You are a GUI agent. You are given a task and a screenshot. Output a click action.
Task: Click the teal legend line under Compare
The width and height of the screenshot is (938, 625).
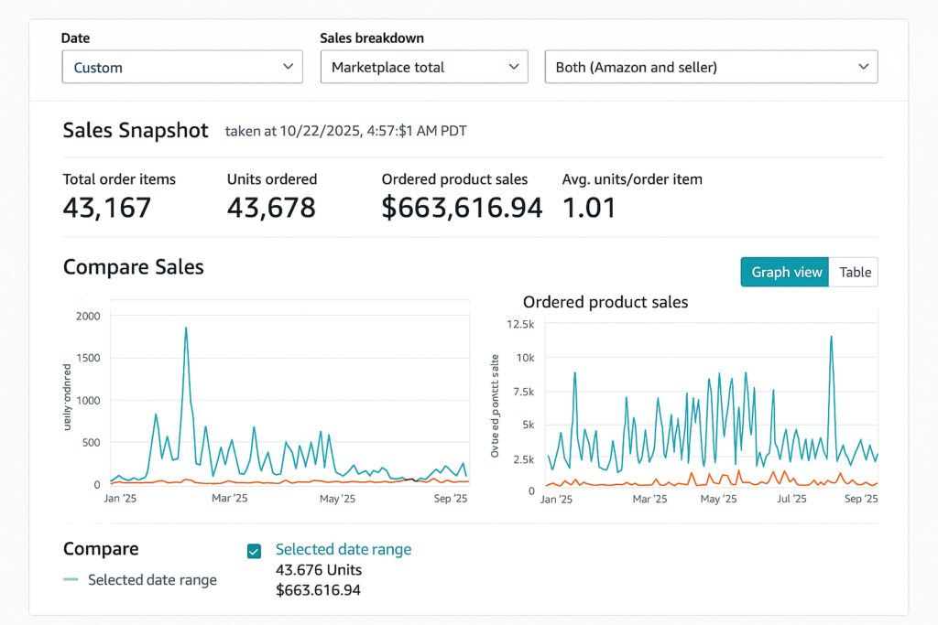point(71,580)
